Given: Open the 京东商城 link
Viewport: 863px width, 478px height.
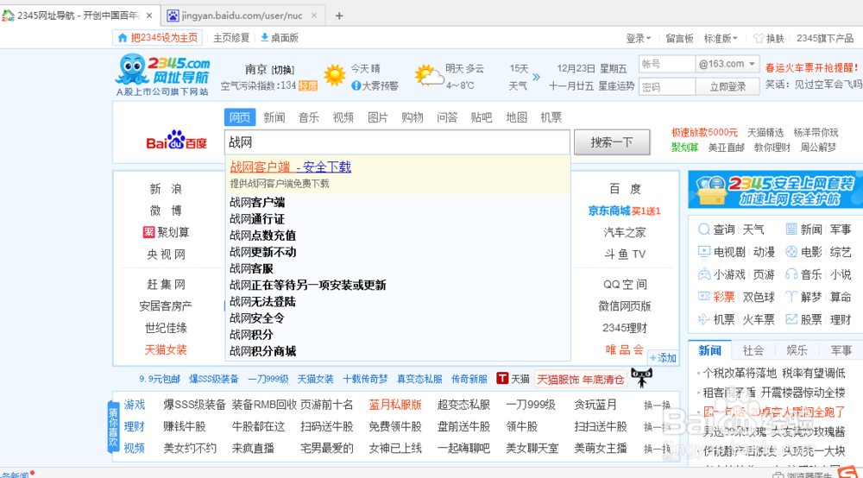Looking at the screenshot, I should (608, 211).
